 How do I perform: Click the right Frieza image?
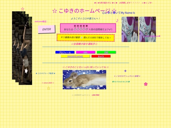tap(148, 29)
